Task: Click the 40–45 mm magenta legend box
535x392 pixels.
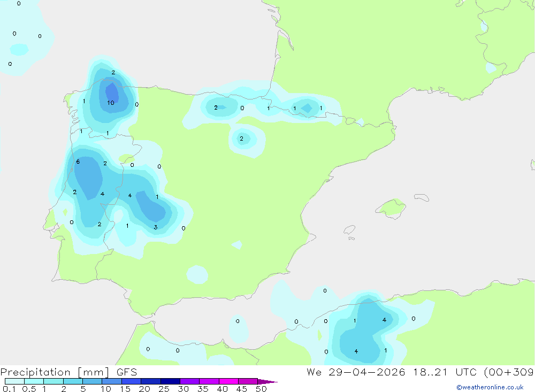Action: (228, 381)
